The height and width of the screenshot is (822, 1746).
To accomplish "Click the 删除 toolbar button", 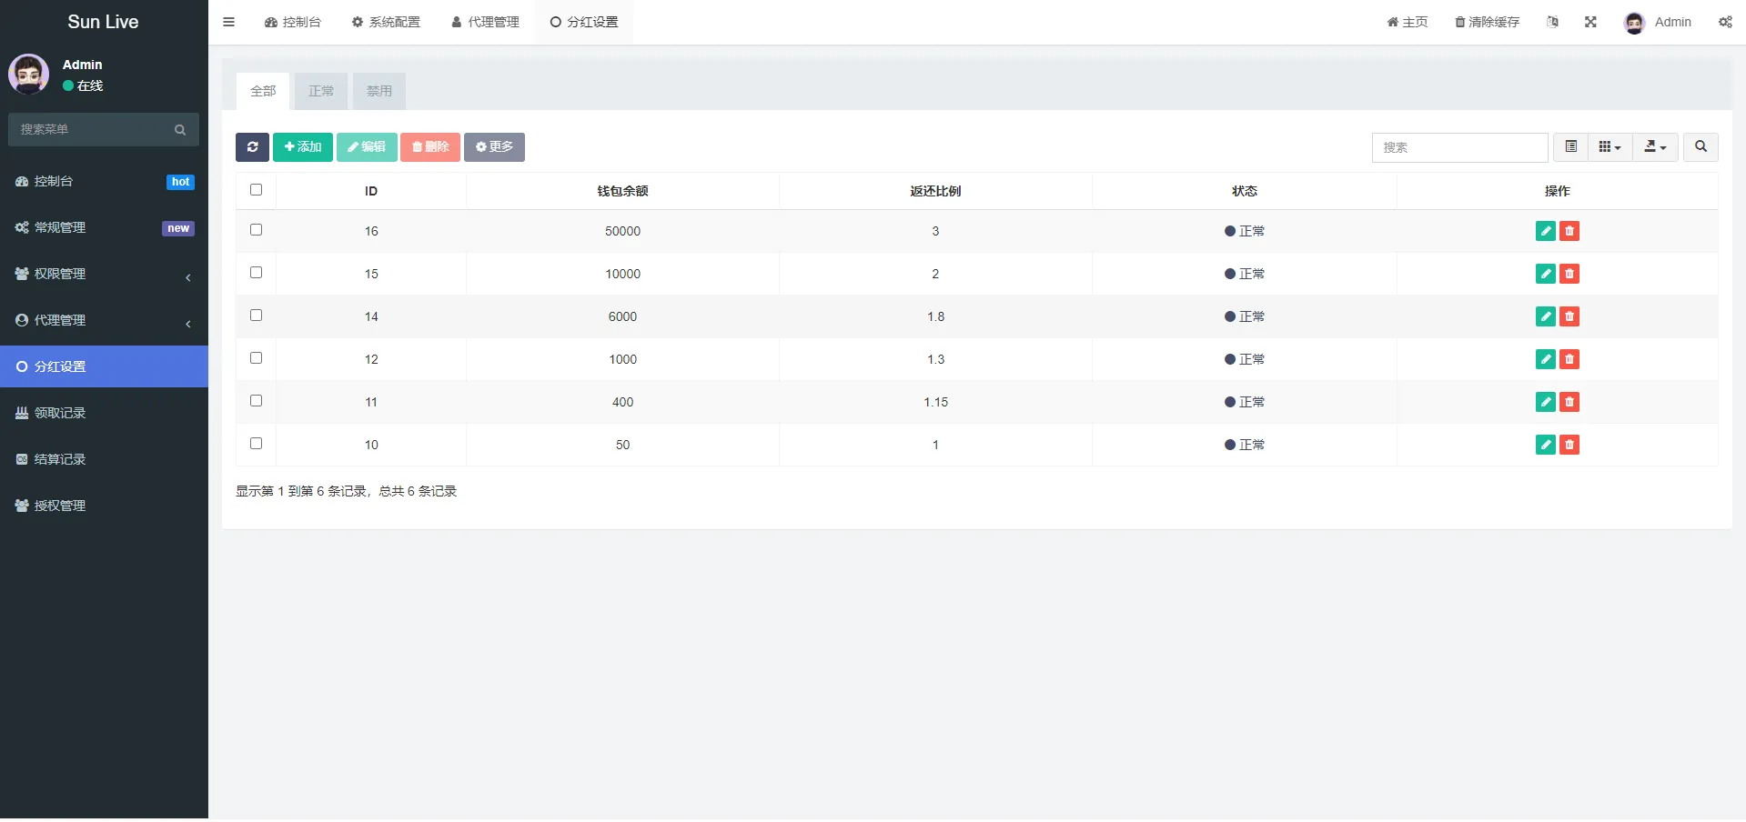I will 430,147.
